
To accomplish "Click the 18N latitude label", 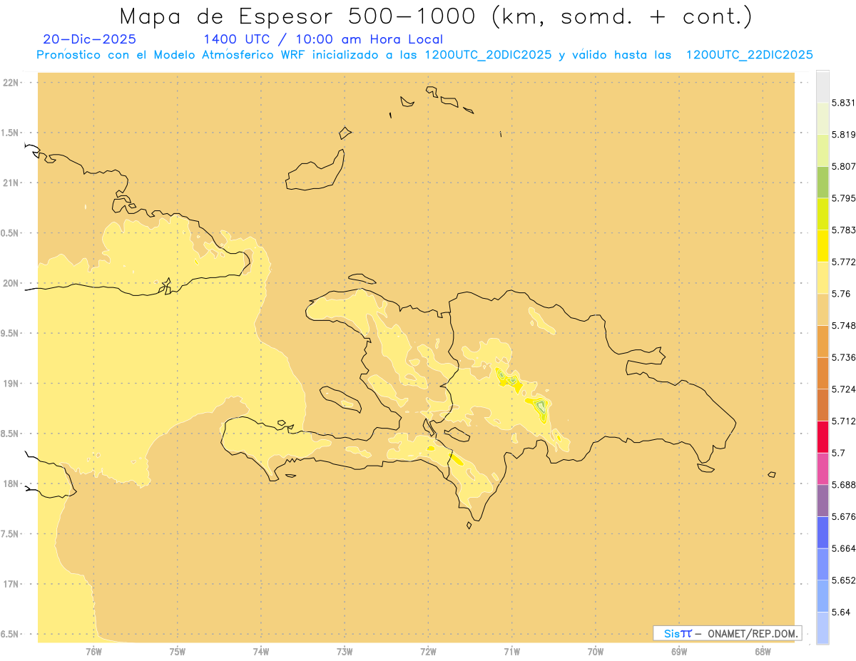I will coord(10,483).
